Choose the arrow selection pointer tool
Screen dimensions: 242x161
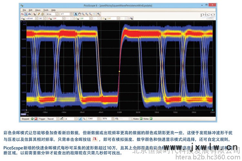point(76,14)
